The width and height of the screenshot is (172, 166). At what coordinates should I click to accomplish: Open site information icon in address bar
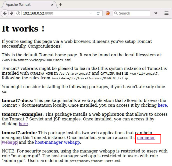[x=18, y=13]
